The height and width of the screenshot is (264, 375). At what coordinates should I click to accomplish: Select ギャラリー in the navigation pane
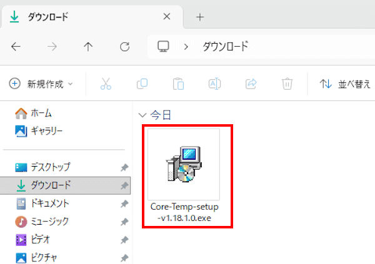(x=46, y=131)
